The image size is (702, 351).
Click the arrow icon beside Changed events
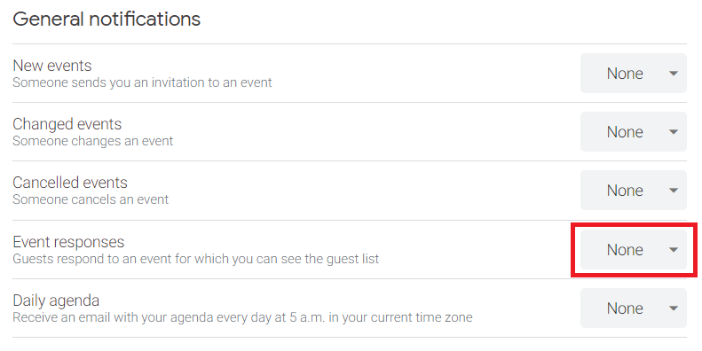pos(674,132)
